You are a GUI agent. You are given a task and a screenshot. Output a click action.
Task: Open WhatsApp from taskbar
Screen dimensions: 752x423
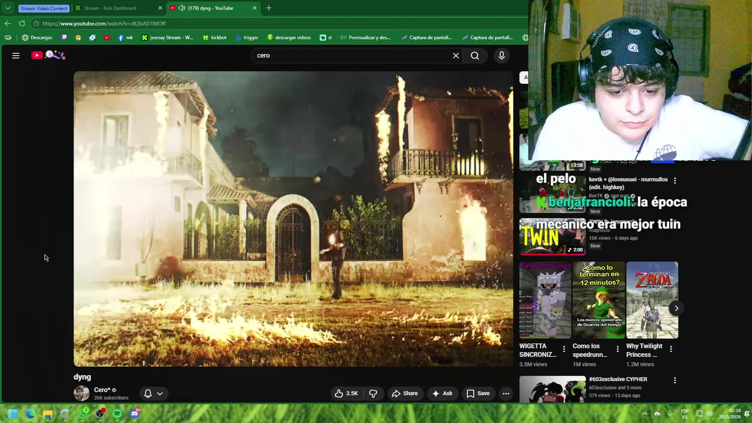[x=83, y=414]
